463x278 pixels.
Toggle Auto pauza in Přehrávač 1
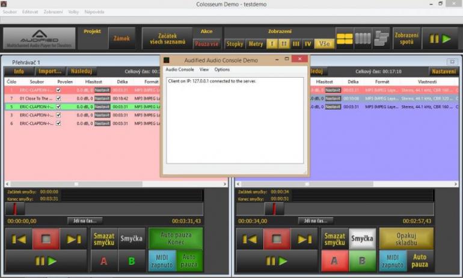189,261
